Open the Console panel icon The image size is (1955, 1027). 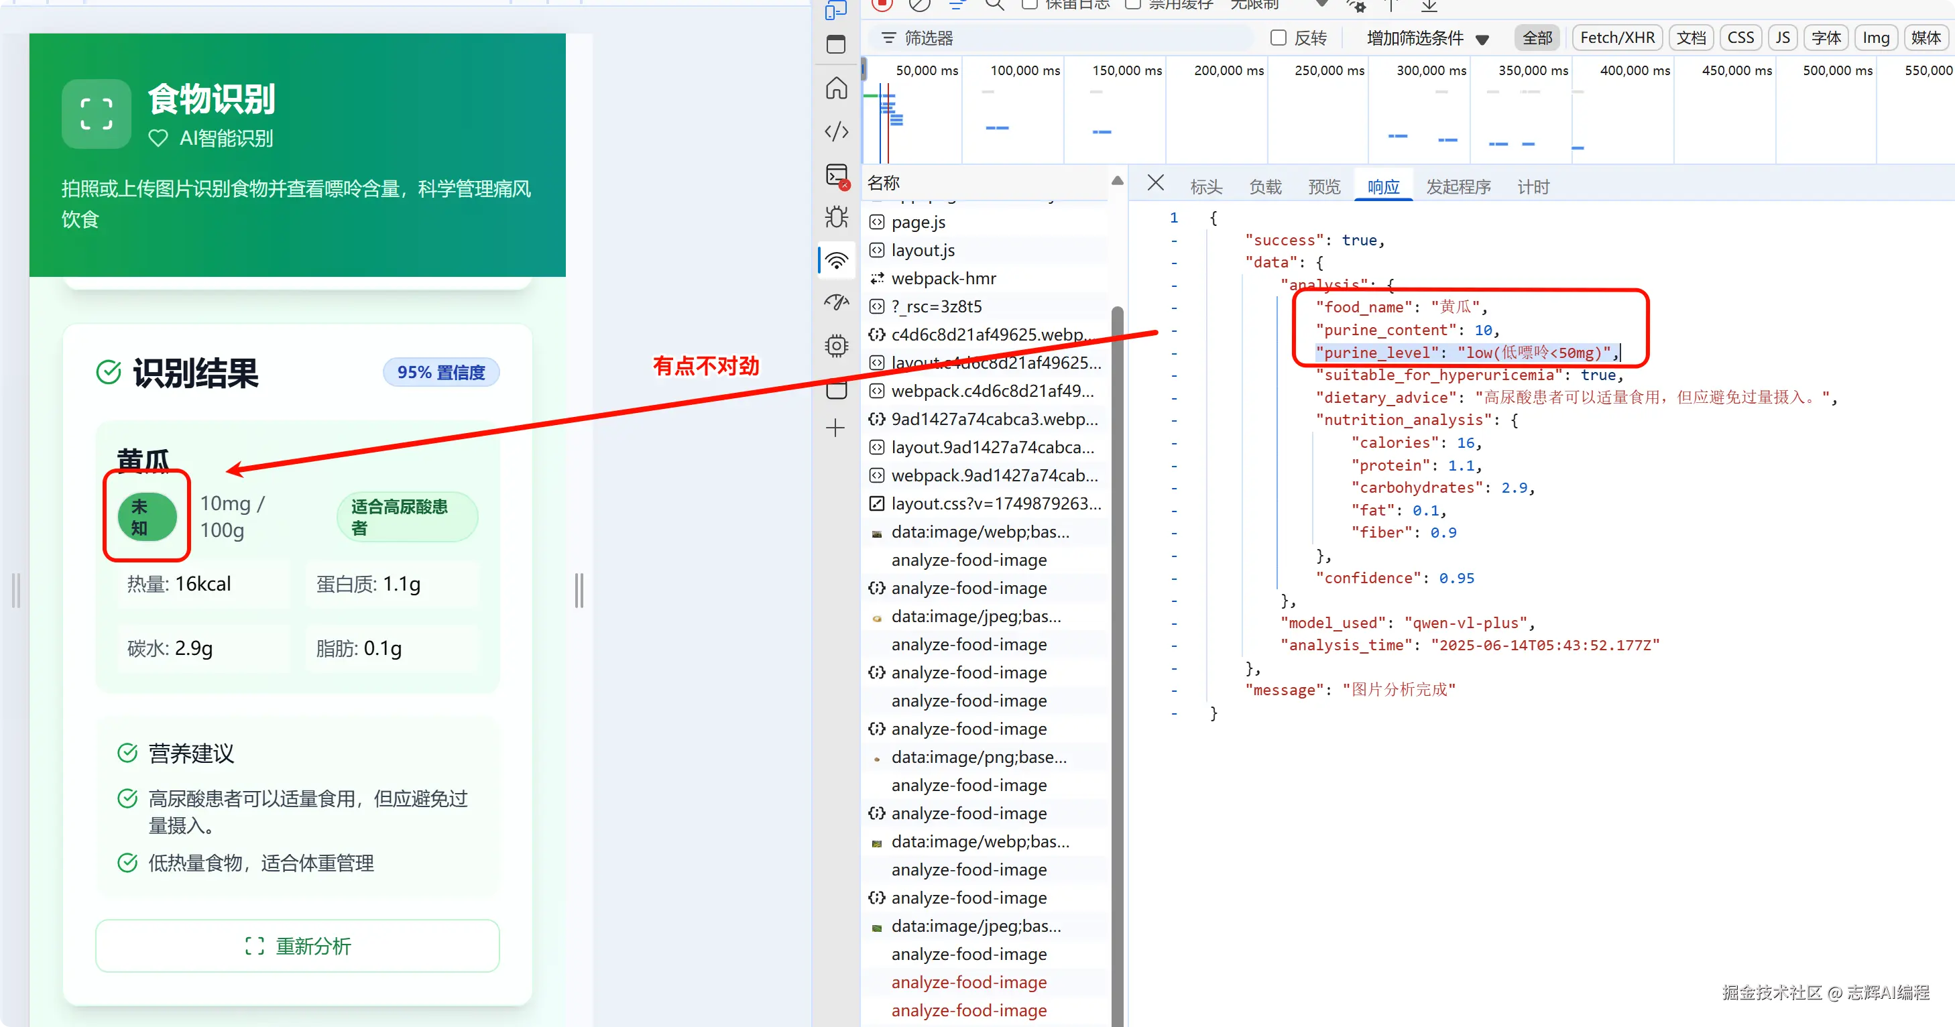(836, 176)
